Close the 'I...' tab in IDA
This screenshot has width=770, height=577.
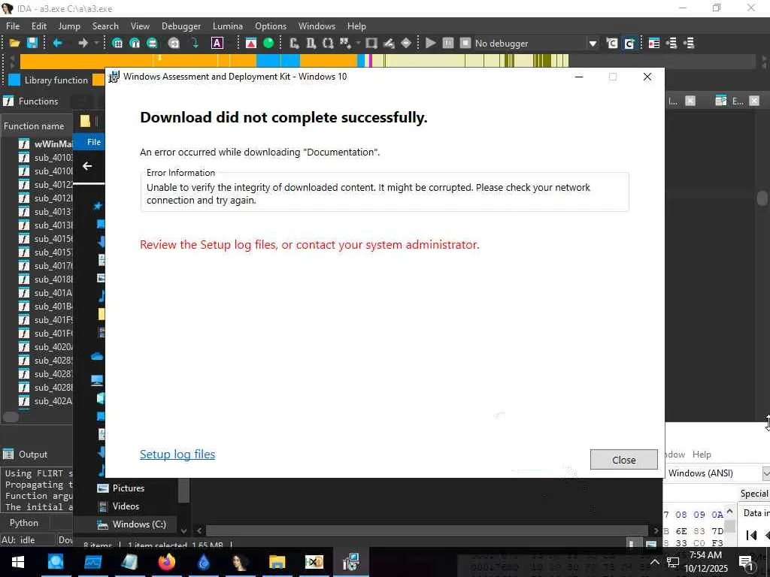click(x=690, y=101)
